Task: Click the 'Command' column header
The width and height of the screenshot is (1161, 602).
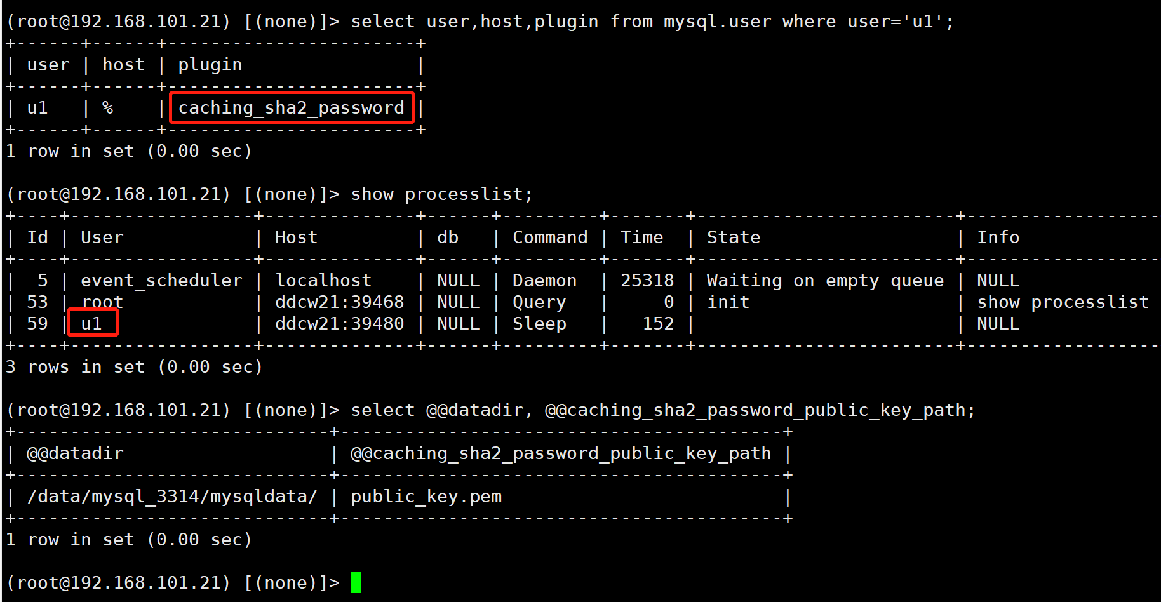Action: pos(550,237)
